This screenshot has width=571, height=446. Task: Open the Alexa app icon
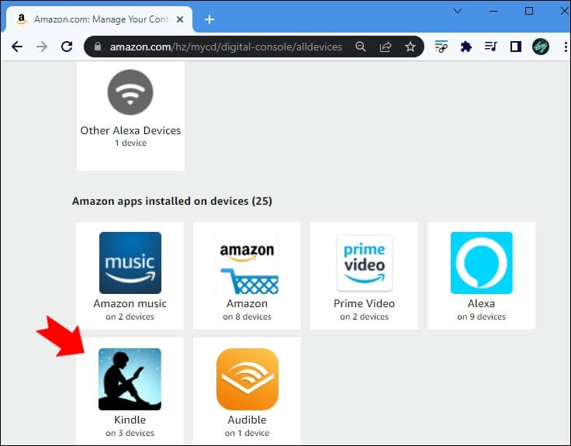point(482,263)
